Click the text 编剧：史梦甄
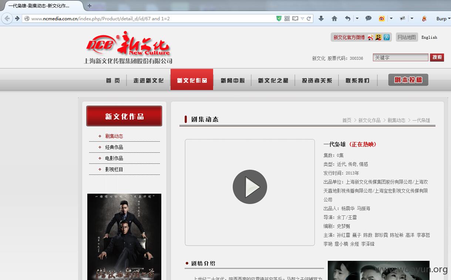The image size is (451, 280). (x=337, y=226)
